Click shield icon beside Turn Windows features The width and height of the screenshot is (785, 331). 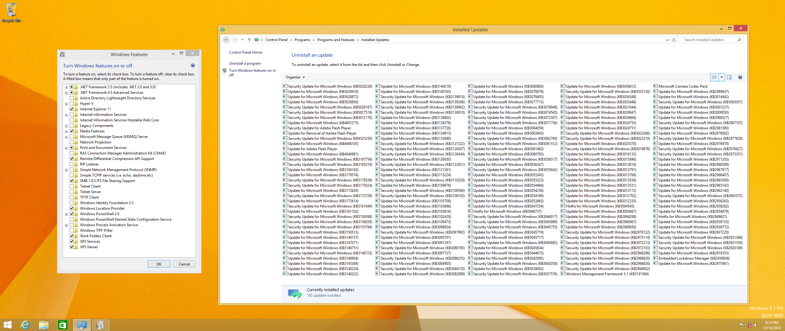point(224,70)
